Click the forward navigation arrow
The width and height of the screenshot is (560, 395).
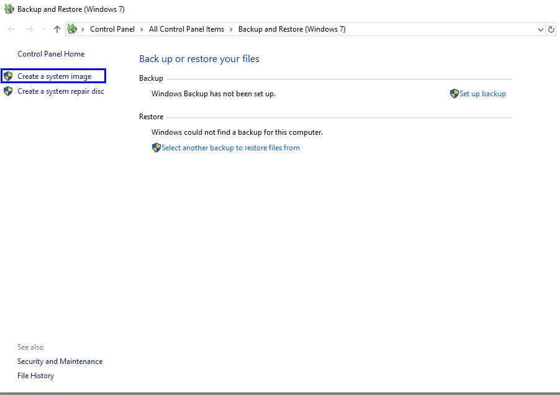click(x=30, y=29)
